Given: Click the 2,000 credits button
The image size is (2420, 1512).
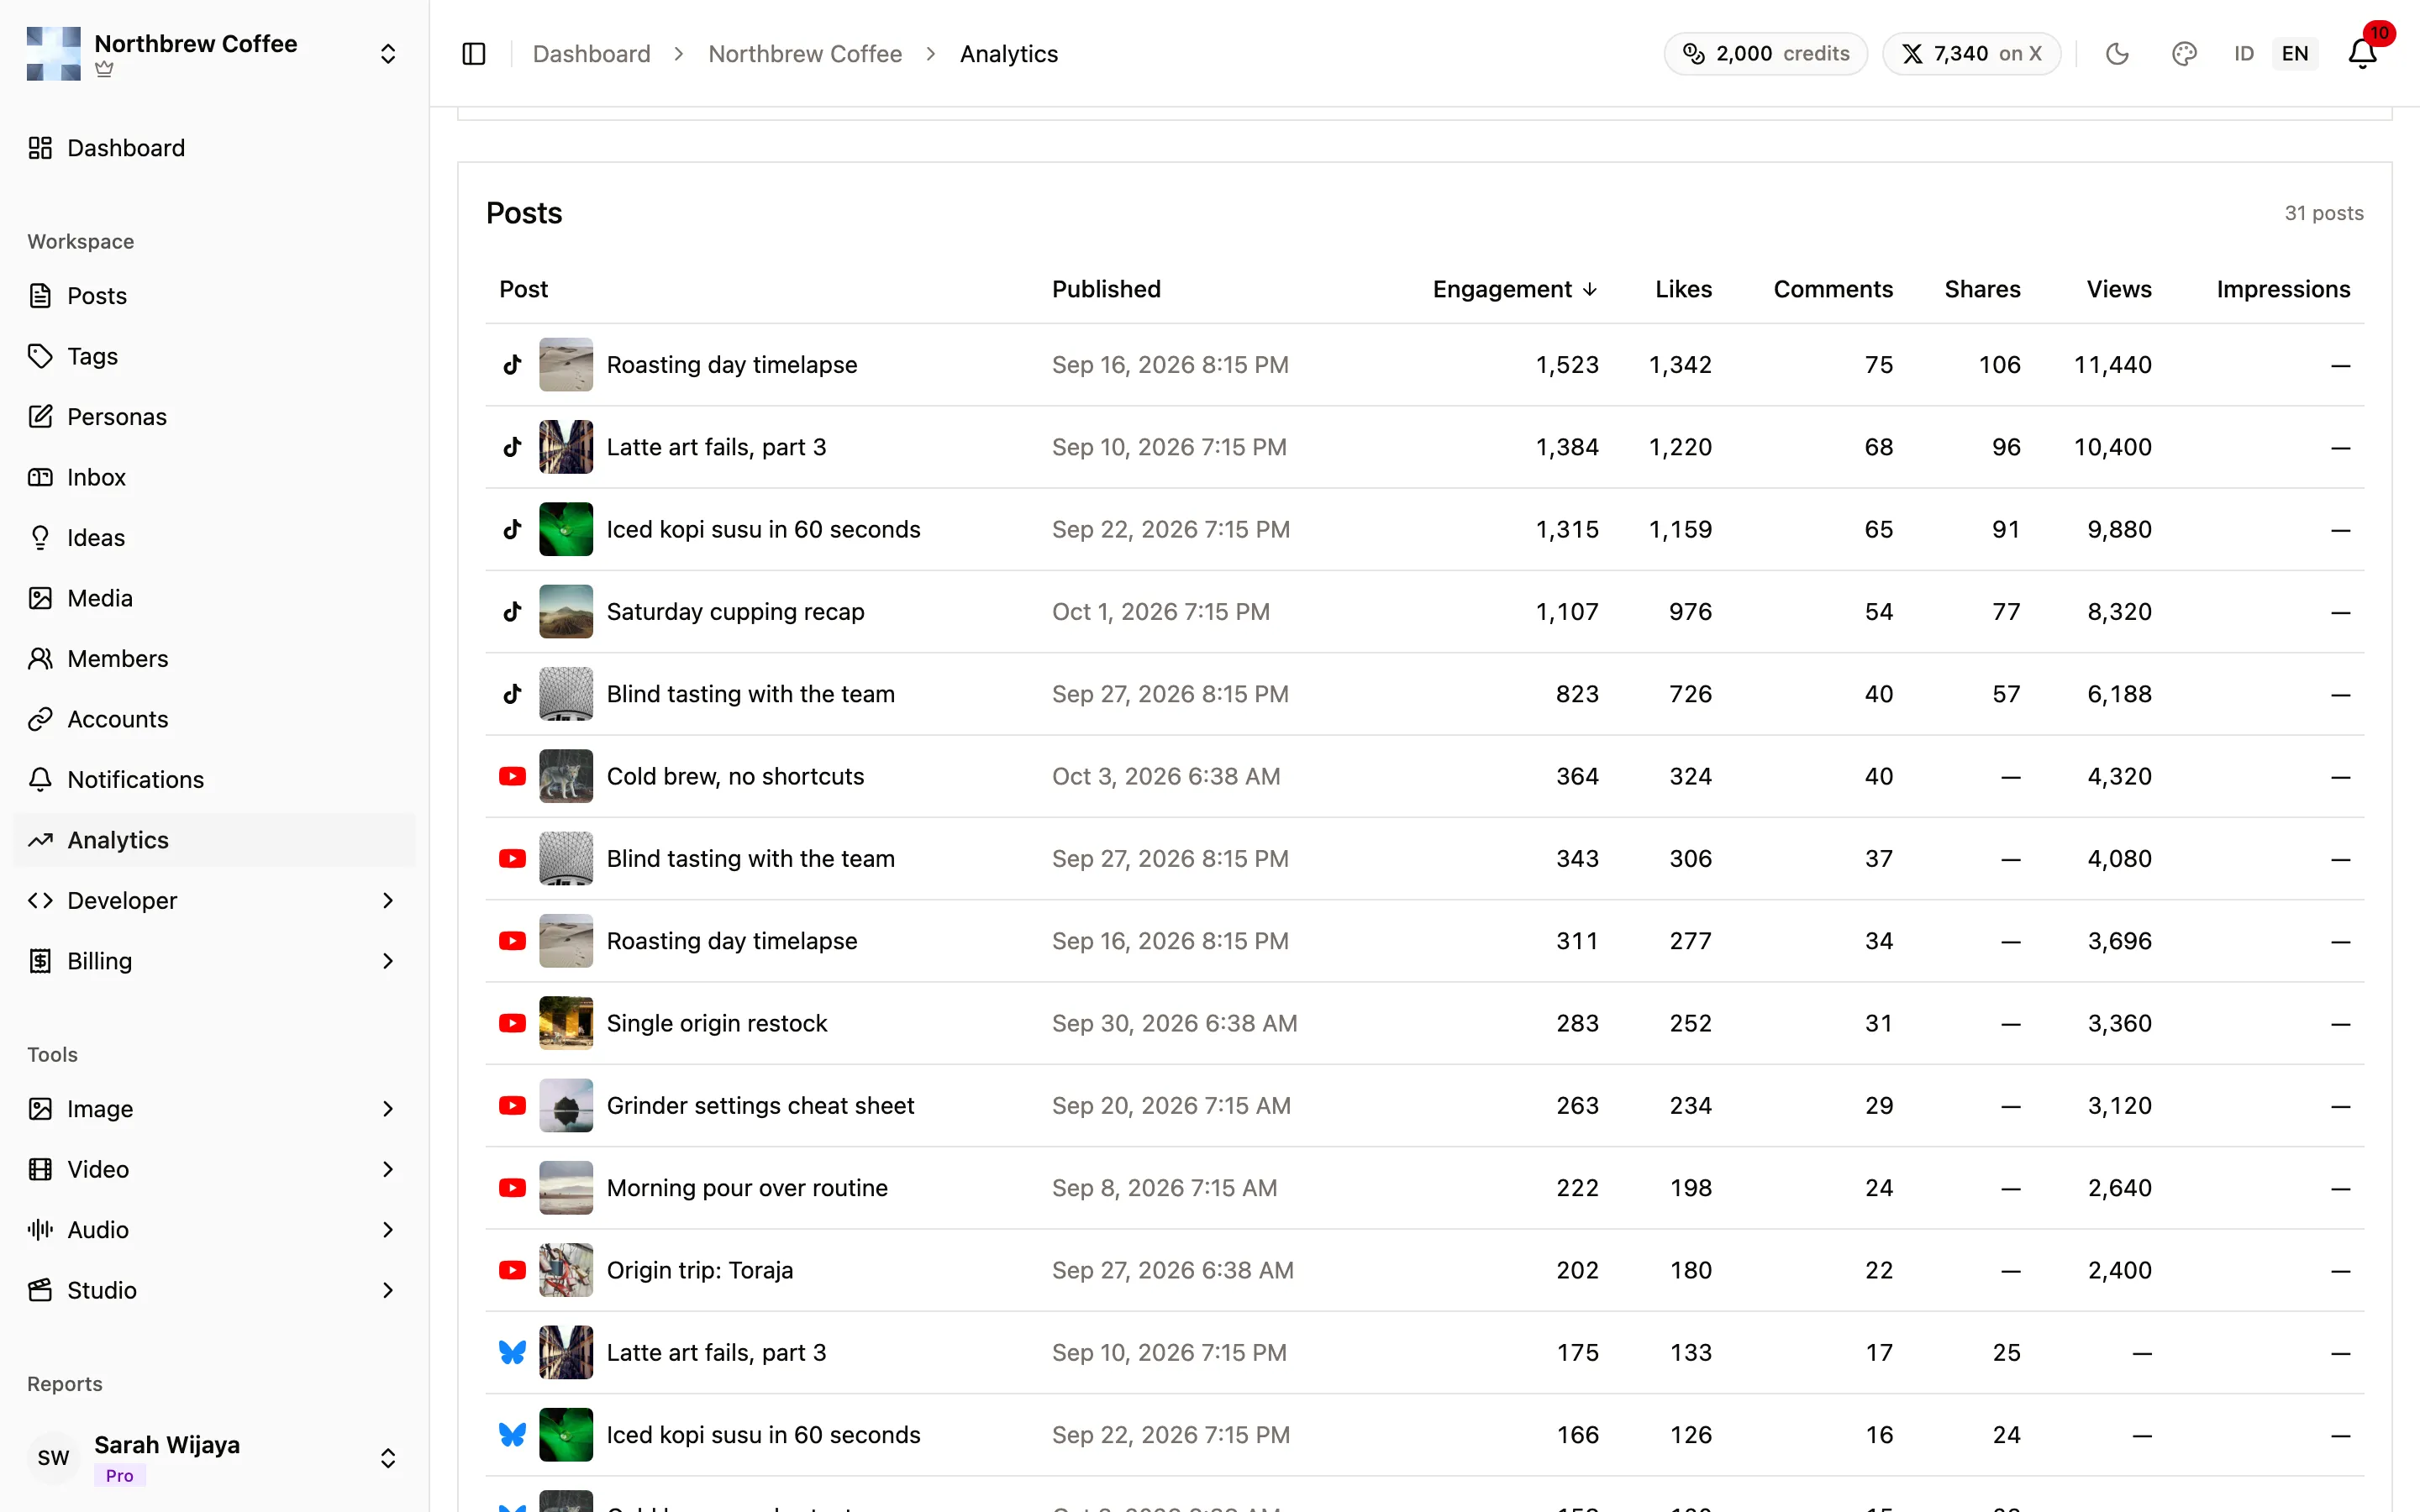Looking at the screenshot, I should tap(1765, 54).
